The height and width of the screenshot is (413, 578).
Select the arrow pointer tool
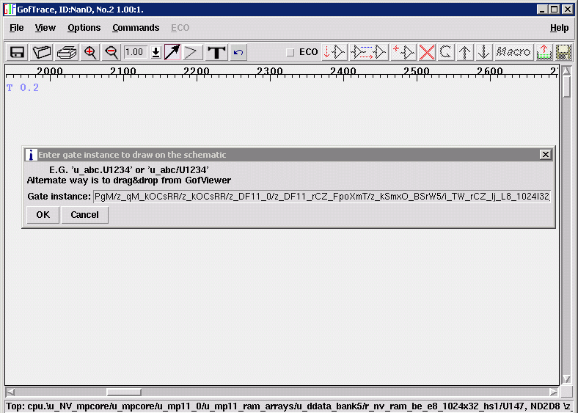point(172,52)
